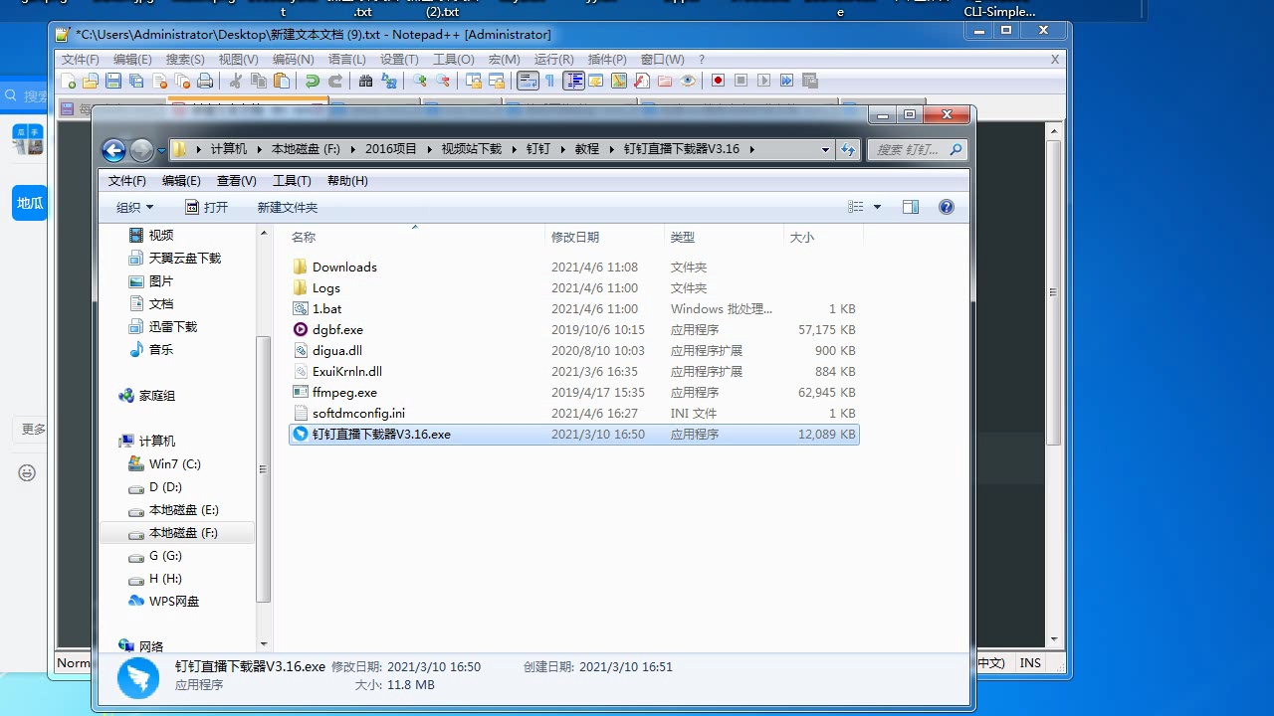This screenshot has height=716, width=1274.
Task: Click the 修改日期 column header
Action: 605,237
